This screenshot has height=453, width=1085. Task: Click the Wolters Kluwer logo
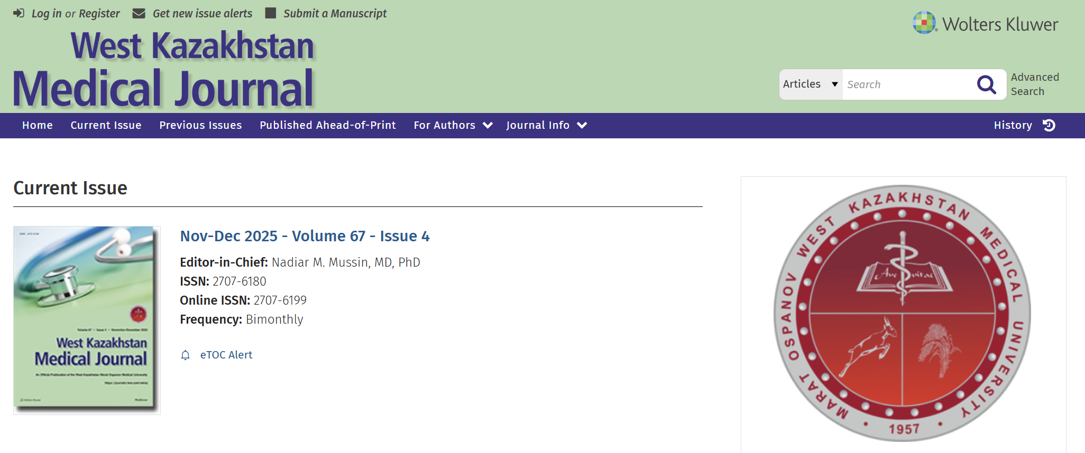[985, 24]
